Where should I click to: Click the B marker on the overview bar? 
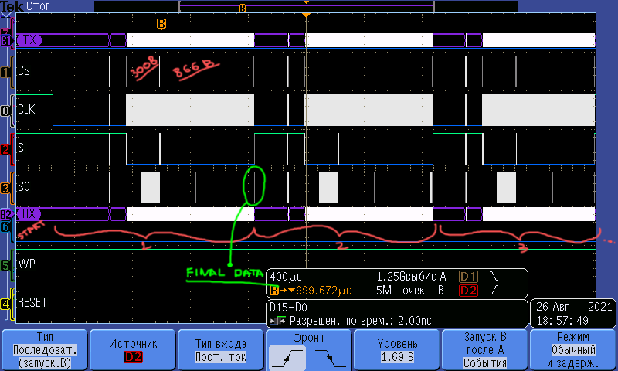tap(243, 8)
